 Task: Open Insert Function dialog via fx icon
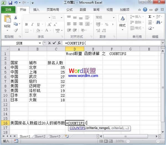tap(59, 43)
